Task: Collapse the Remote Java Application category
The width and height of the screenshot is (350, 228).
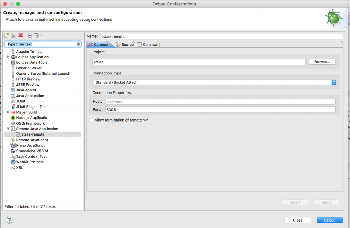Action: pyautogui.click(x=9, y=129)
